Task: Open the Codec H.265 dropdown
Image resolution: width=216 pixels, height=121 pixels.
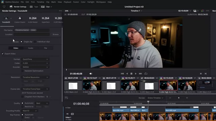Action: 35,63
